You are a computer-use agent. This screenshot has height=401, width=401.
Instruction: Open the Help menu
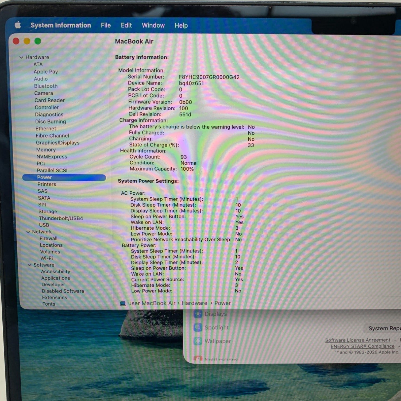181,25
